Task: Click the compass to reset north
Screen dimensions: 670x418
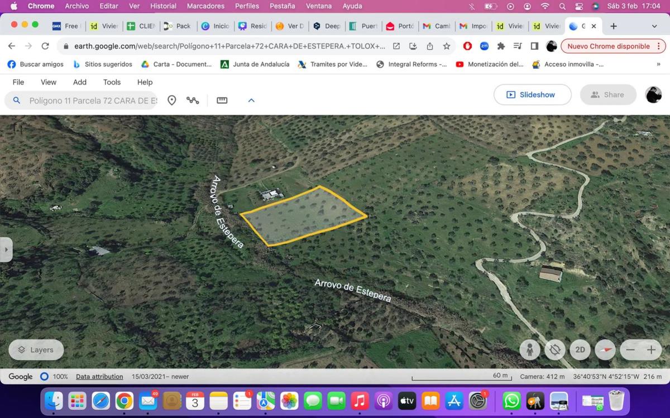Action: [x=605, y=350]
